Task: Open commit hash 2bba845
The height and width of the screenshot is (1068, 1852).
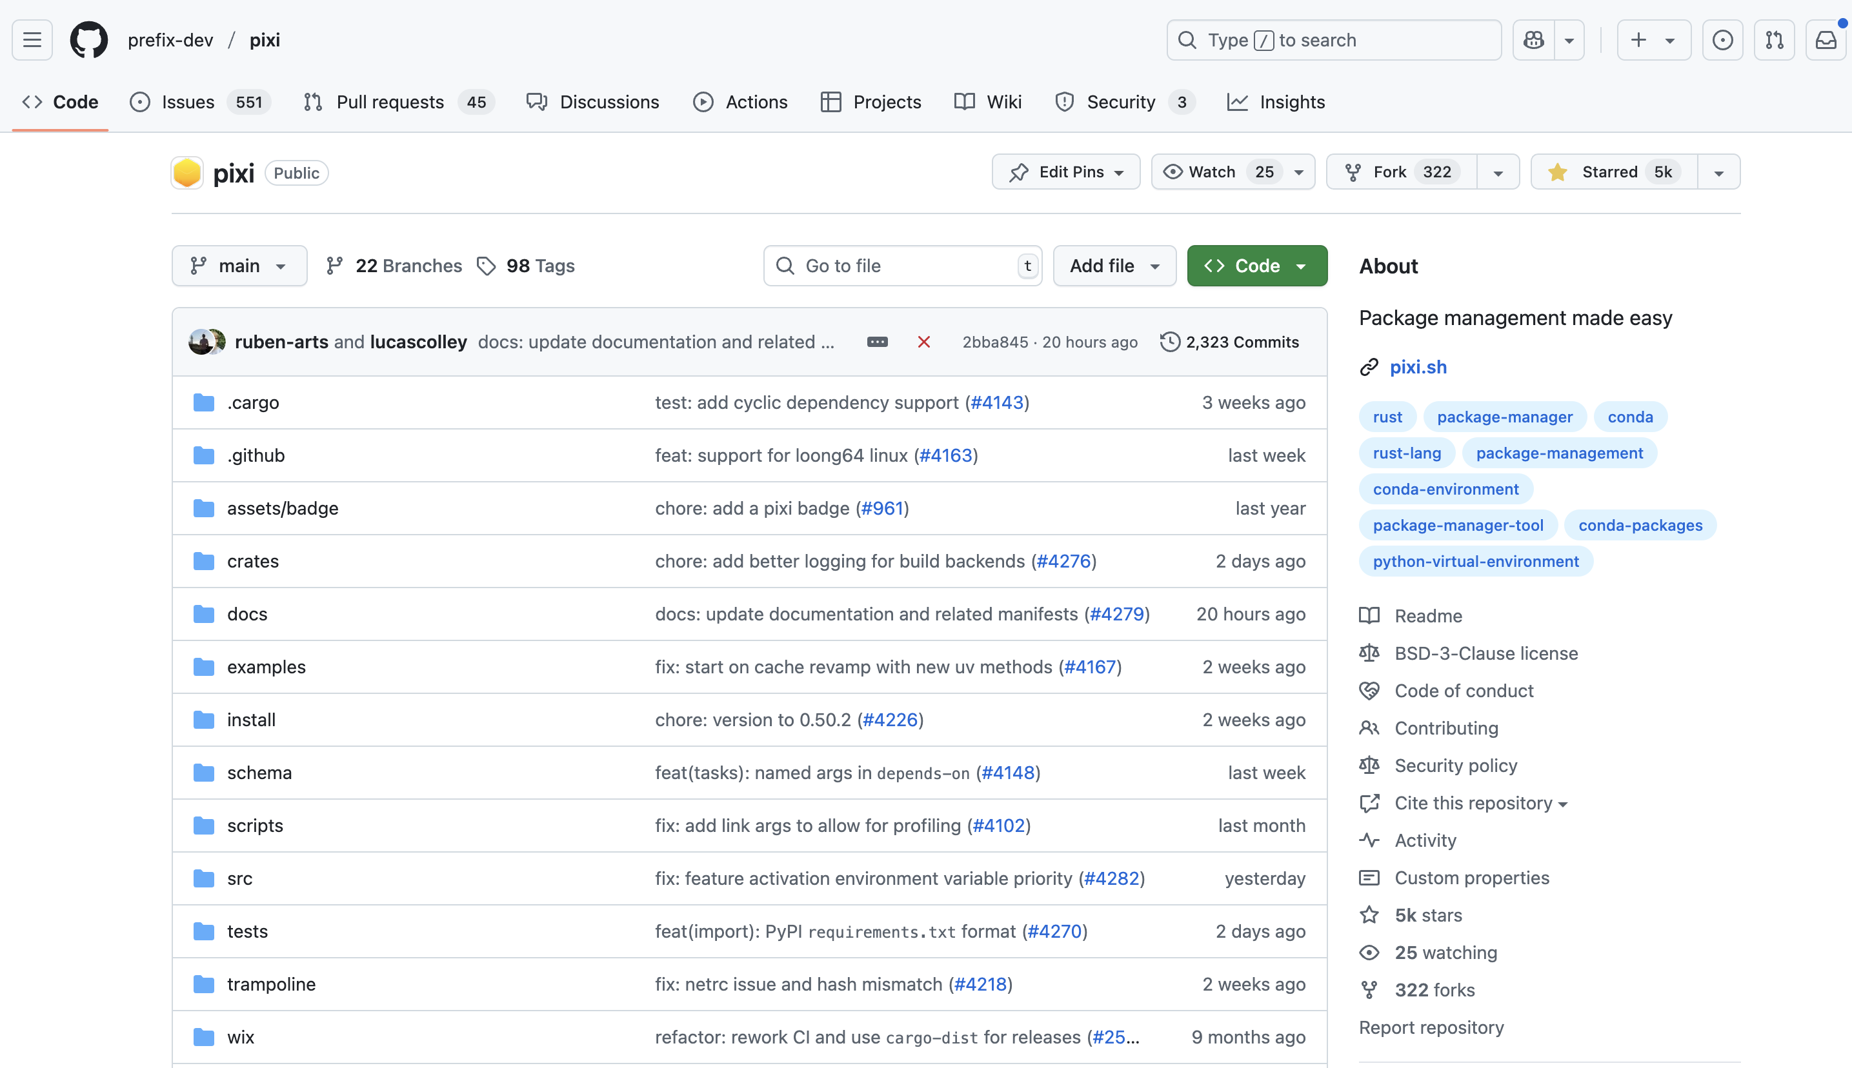Action: coord(995,342)
